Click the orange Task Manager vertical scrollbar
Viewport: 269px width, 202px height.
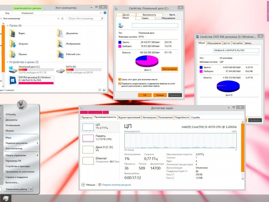242,148
